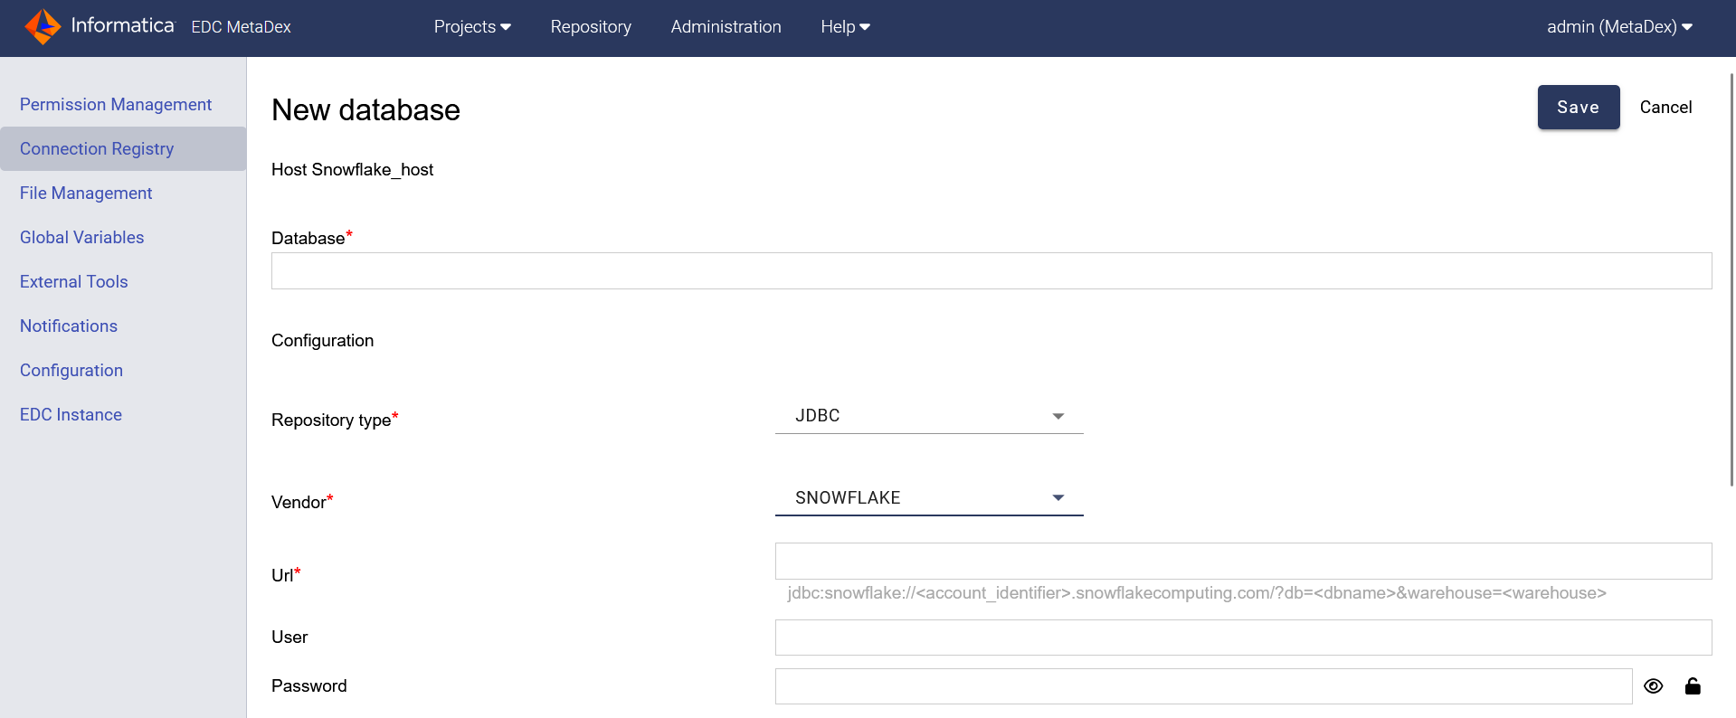Open File Management in the sidebar
This screenshot has width=1736, height=718.
86,194
